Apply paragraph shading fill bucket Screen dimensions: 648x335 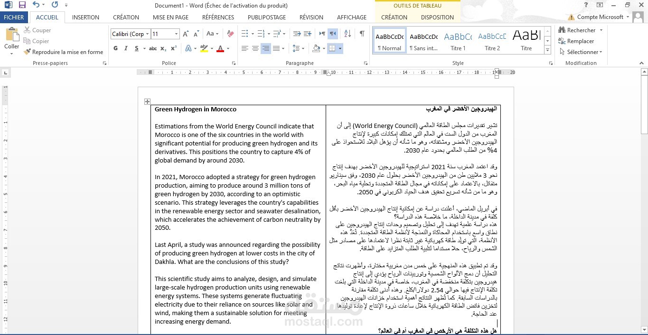tap(316, 48)
